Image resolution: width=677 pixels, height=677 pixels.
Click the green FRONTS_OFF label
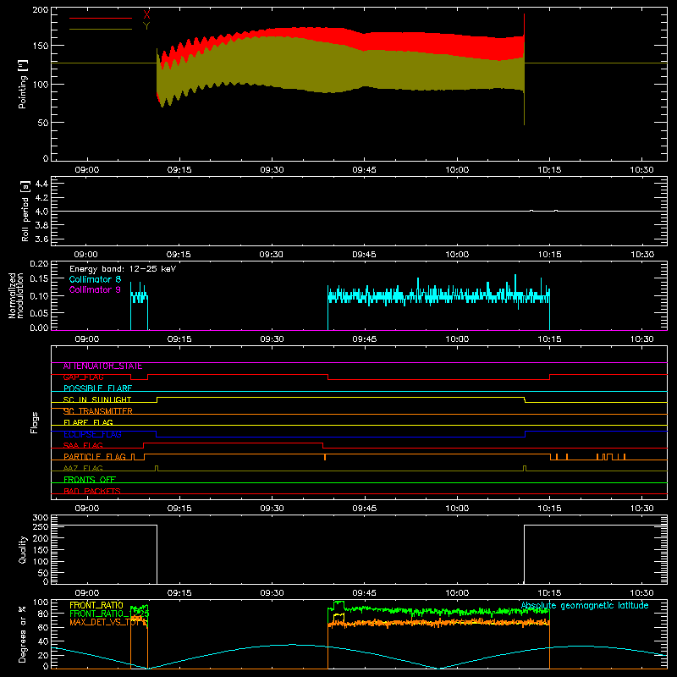[90, 480]
